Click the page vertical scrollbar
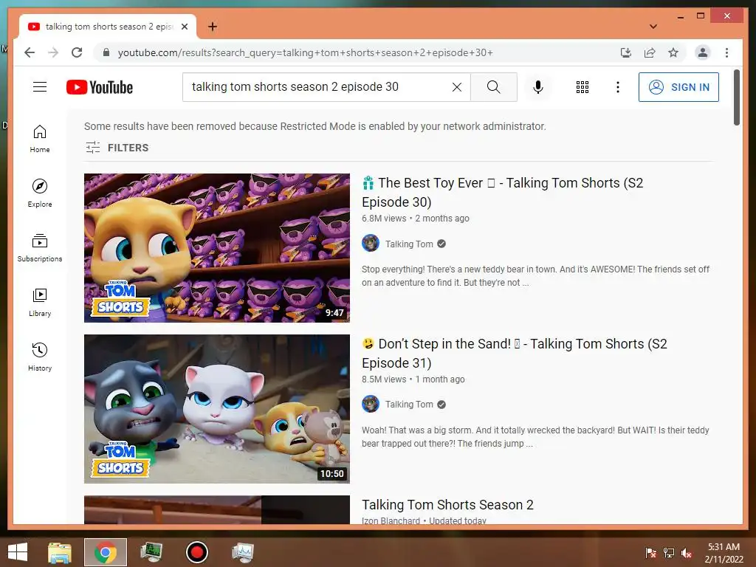 (736, 98)
